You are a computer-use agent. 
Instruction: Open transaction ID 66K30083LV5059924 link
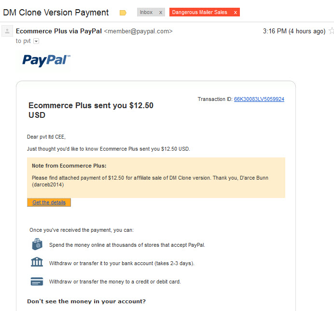(259, 99)
